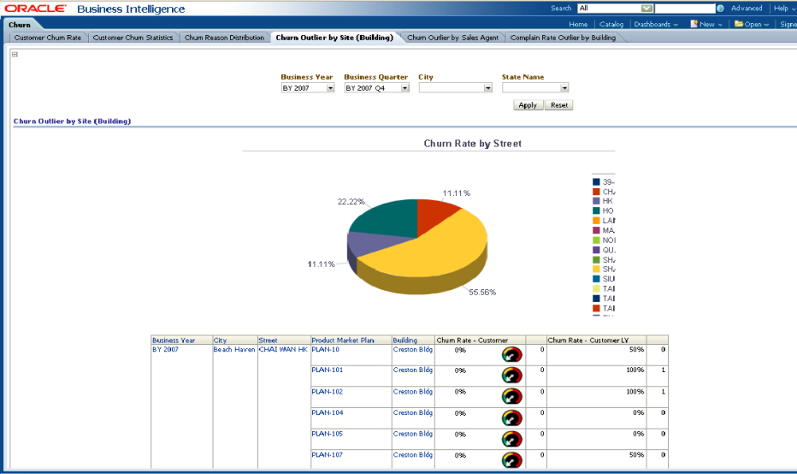Click the churn gauge icon in PLAN-101 row
This screenshot has height=474, width=797.
click(512, 376)
